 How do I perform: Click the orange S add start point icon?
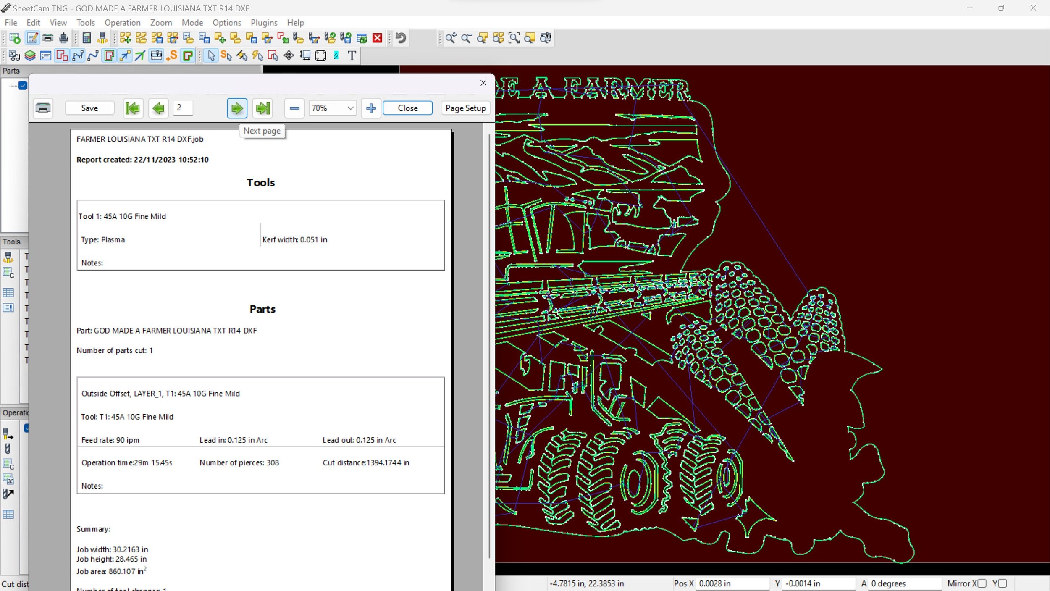[x=171, y=55]
